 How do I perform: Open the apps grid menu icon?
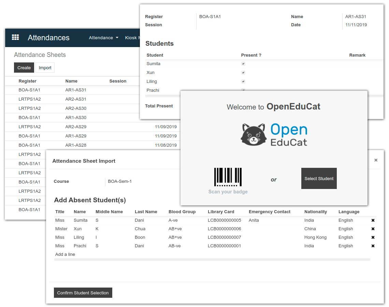15,37
